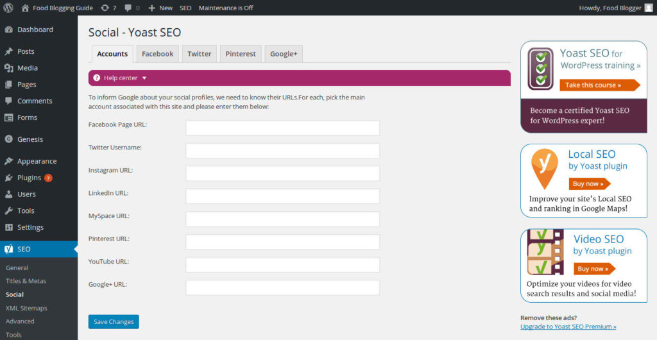
Task: Click the Comments bubble icon in sidebar
Action: click(x=8, y=101)
